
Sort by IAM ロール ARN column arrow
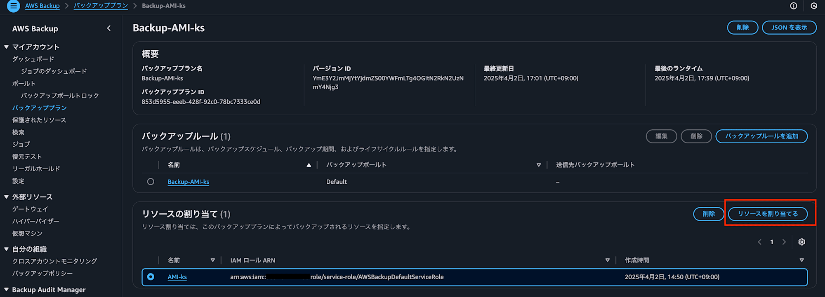click(607, 260)
